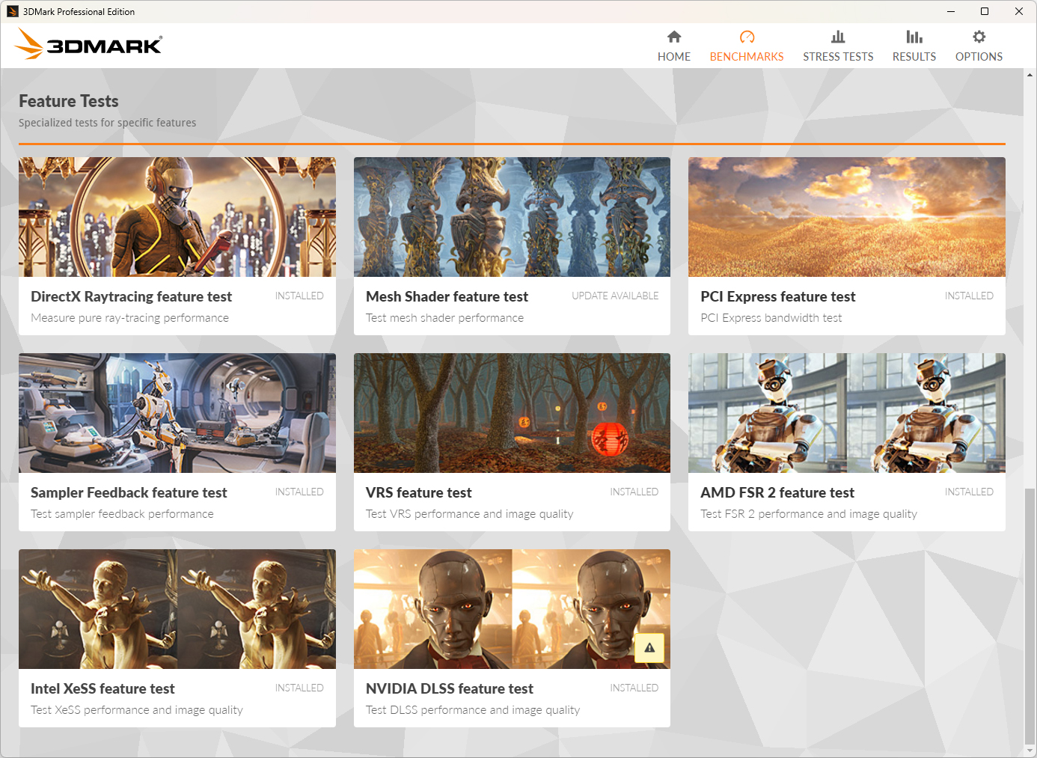
Task: Click the Stress Tests chart icon
Action: coord(838,37)
